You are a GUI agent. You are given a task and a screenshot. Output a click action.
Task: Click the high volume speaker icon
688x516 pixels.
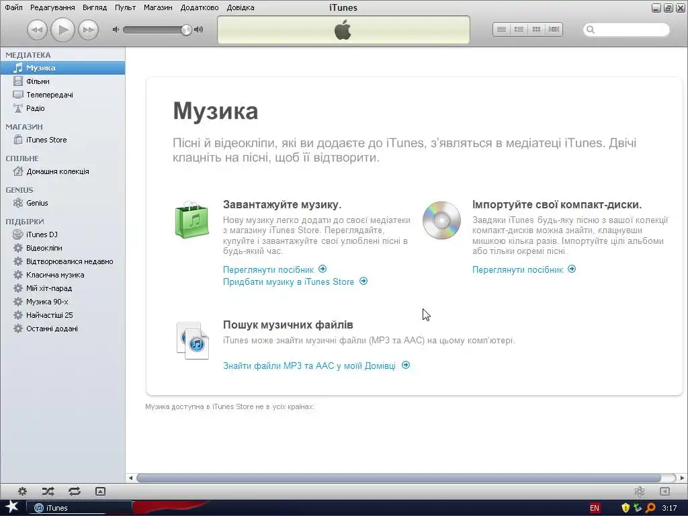pos(199,30)
